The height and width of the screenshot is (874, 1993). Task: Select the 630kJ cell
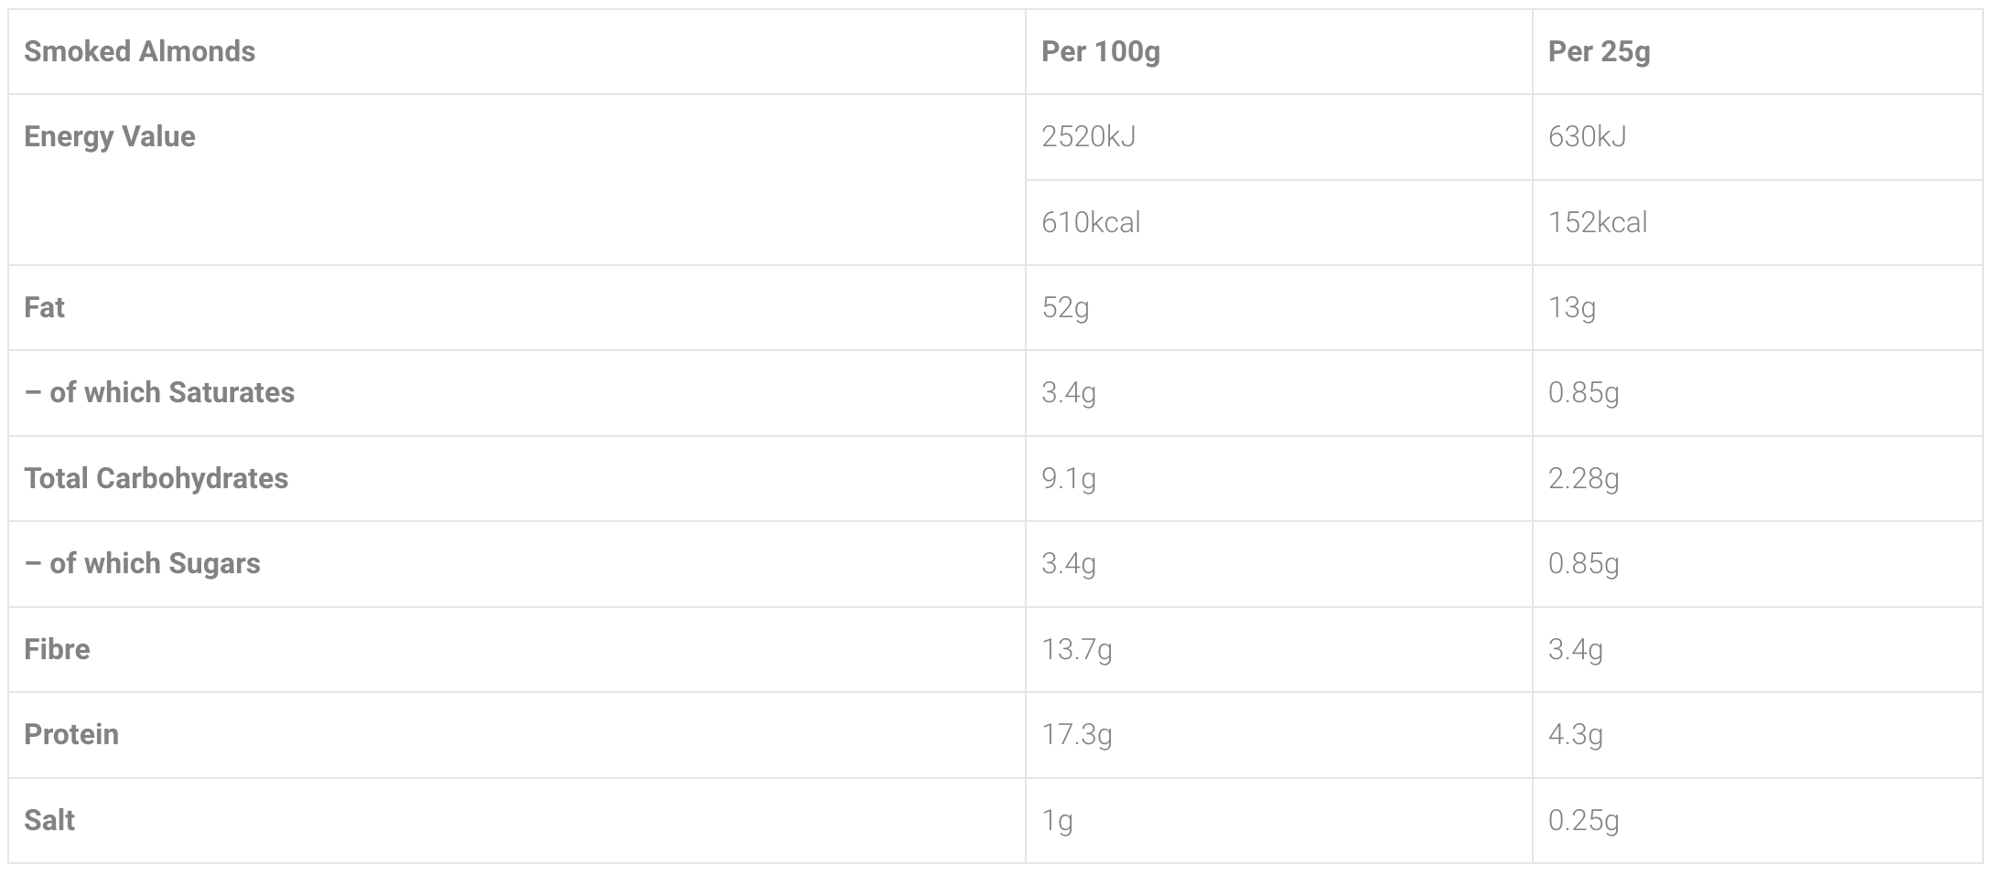(x=1587, y=137)
